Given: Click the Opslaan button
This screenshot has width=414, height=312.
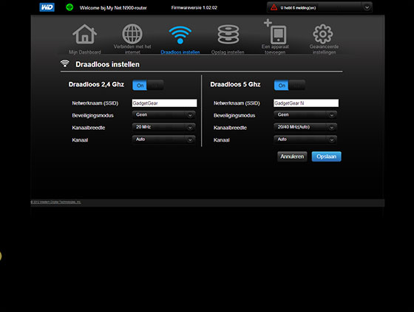Looking at the screenshot, I should [x=326, y=156].
